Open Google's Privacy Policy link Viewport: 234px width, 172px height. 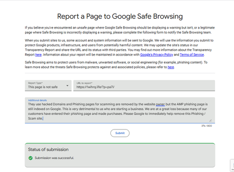coord(156,55)
